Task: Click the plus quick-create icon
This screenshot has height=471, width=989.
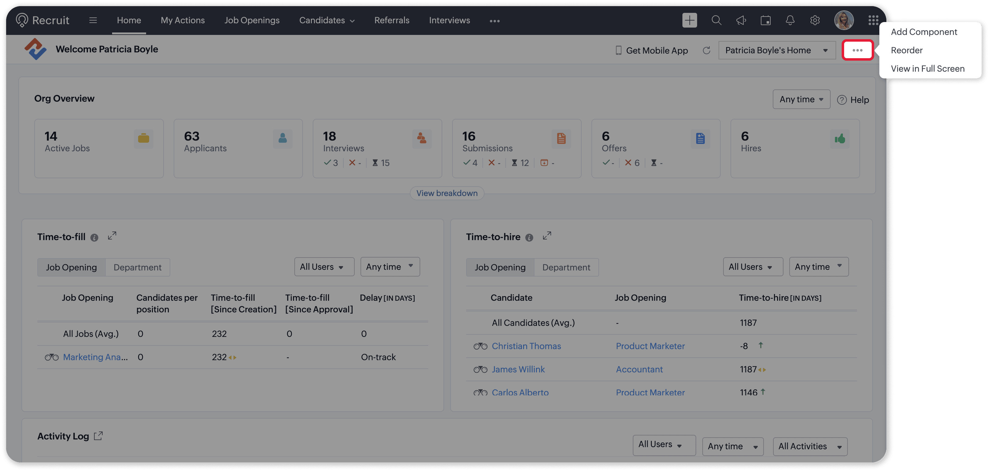Action: pos(689,20)
